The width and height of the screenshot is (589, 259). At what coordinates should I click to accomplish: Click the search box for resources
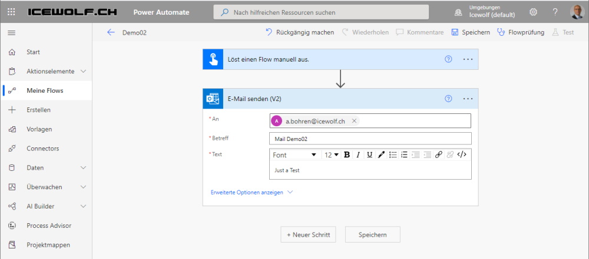[321, 12]
